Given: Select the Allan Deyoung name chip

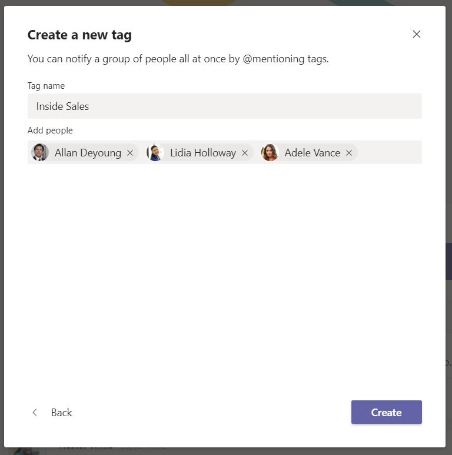Looking at the screenshot, I should (x=88, y=153).
